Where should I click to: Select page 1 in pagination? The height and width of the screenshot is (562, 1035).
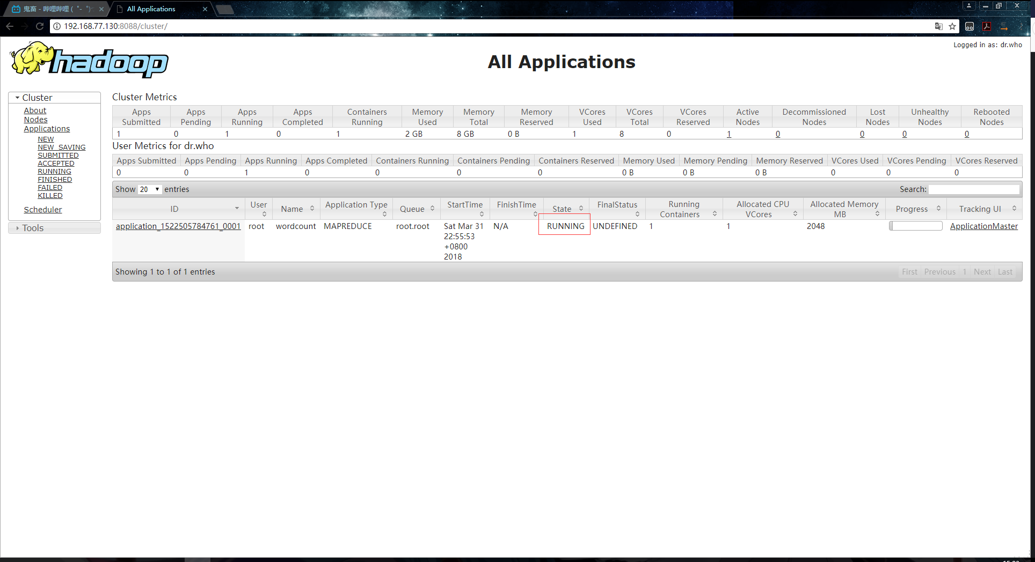coord(965,272)
